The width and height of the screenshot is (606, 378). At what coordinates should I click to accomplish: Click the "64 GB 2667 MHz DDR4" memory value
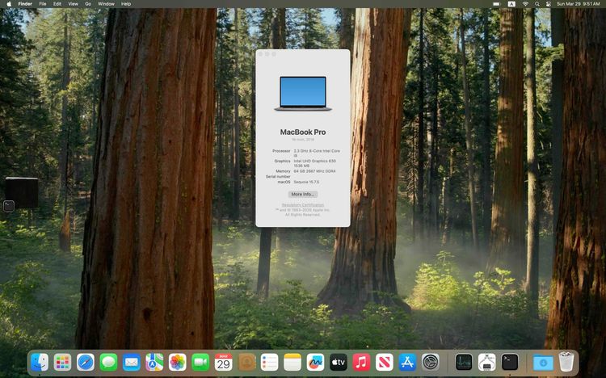[x=314, y=171]
